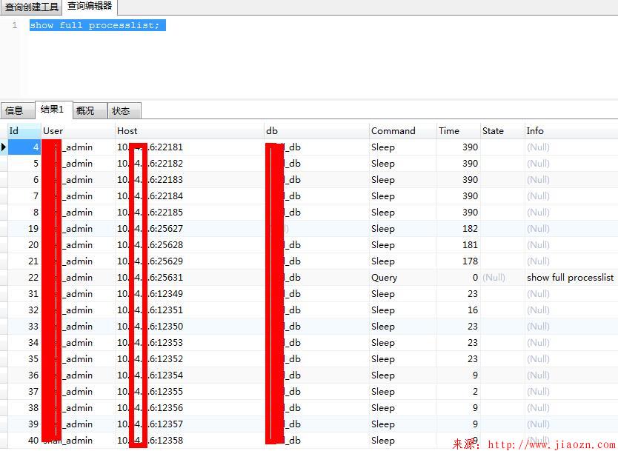Click line number 1 in the editor gutter
Screen dimensions: 618x451
(x=14, y=24)
